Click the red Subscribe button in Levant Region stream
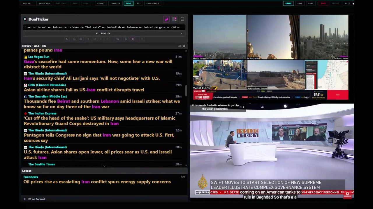Screen dimensions: 373x209 pos(337,95)
